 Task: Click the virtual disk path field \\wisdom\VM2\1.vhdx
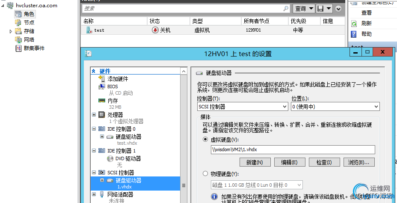293,149
